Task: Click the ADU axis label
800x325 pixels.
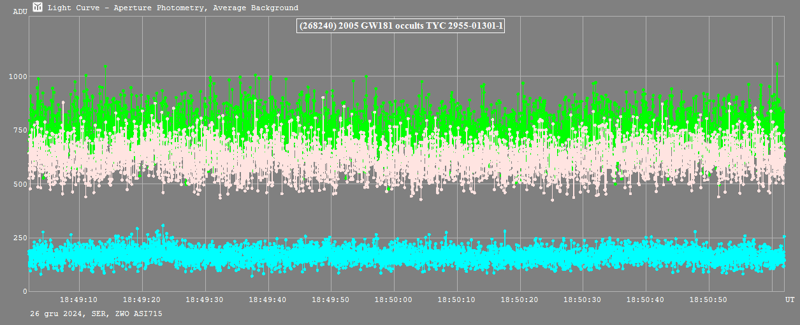Action: point(20,11)
